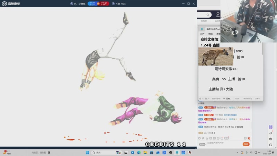Click chat message 'eric189 来了'
Screen dimensions: 277x156
pos(210,133)
